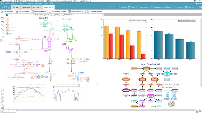The height and width of the screenshot is (113, 202).
Task: Select the ellipse drawing tool
Action: pyautogui.click(x=2, y=37)
